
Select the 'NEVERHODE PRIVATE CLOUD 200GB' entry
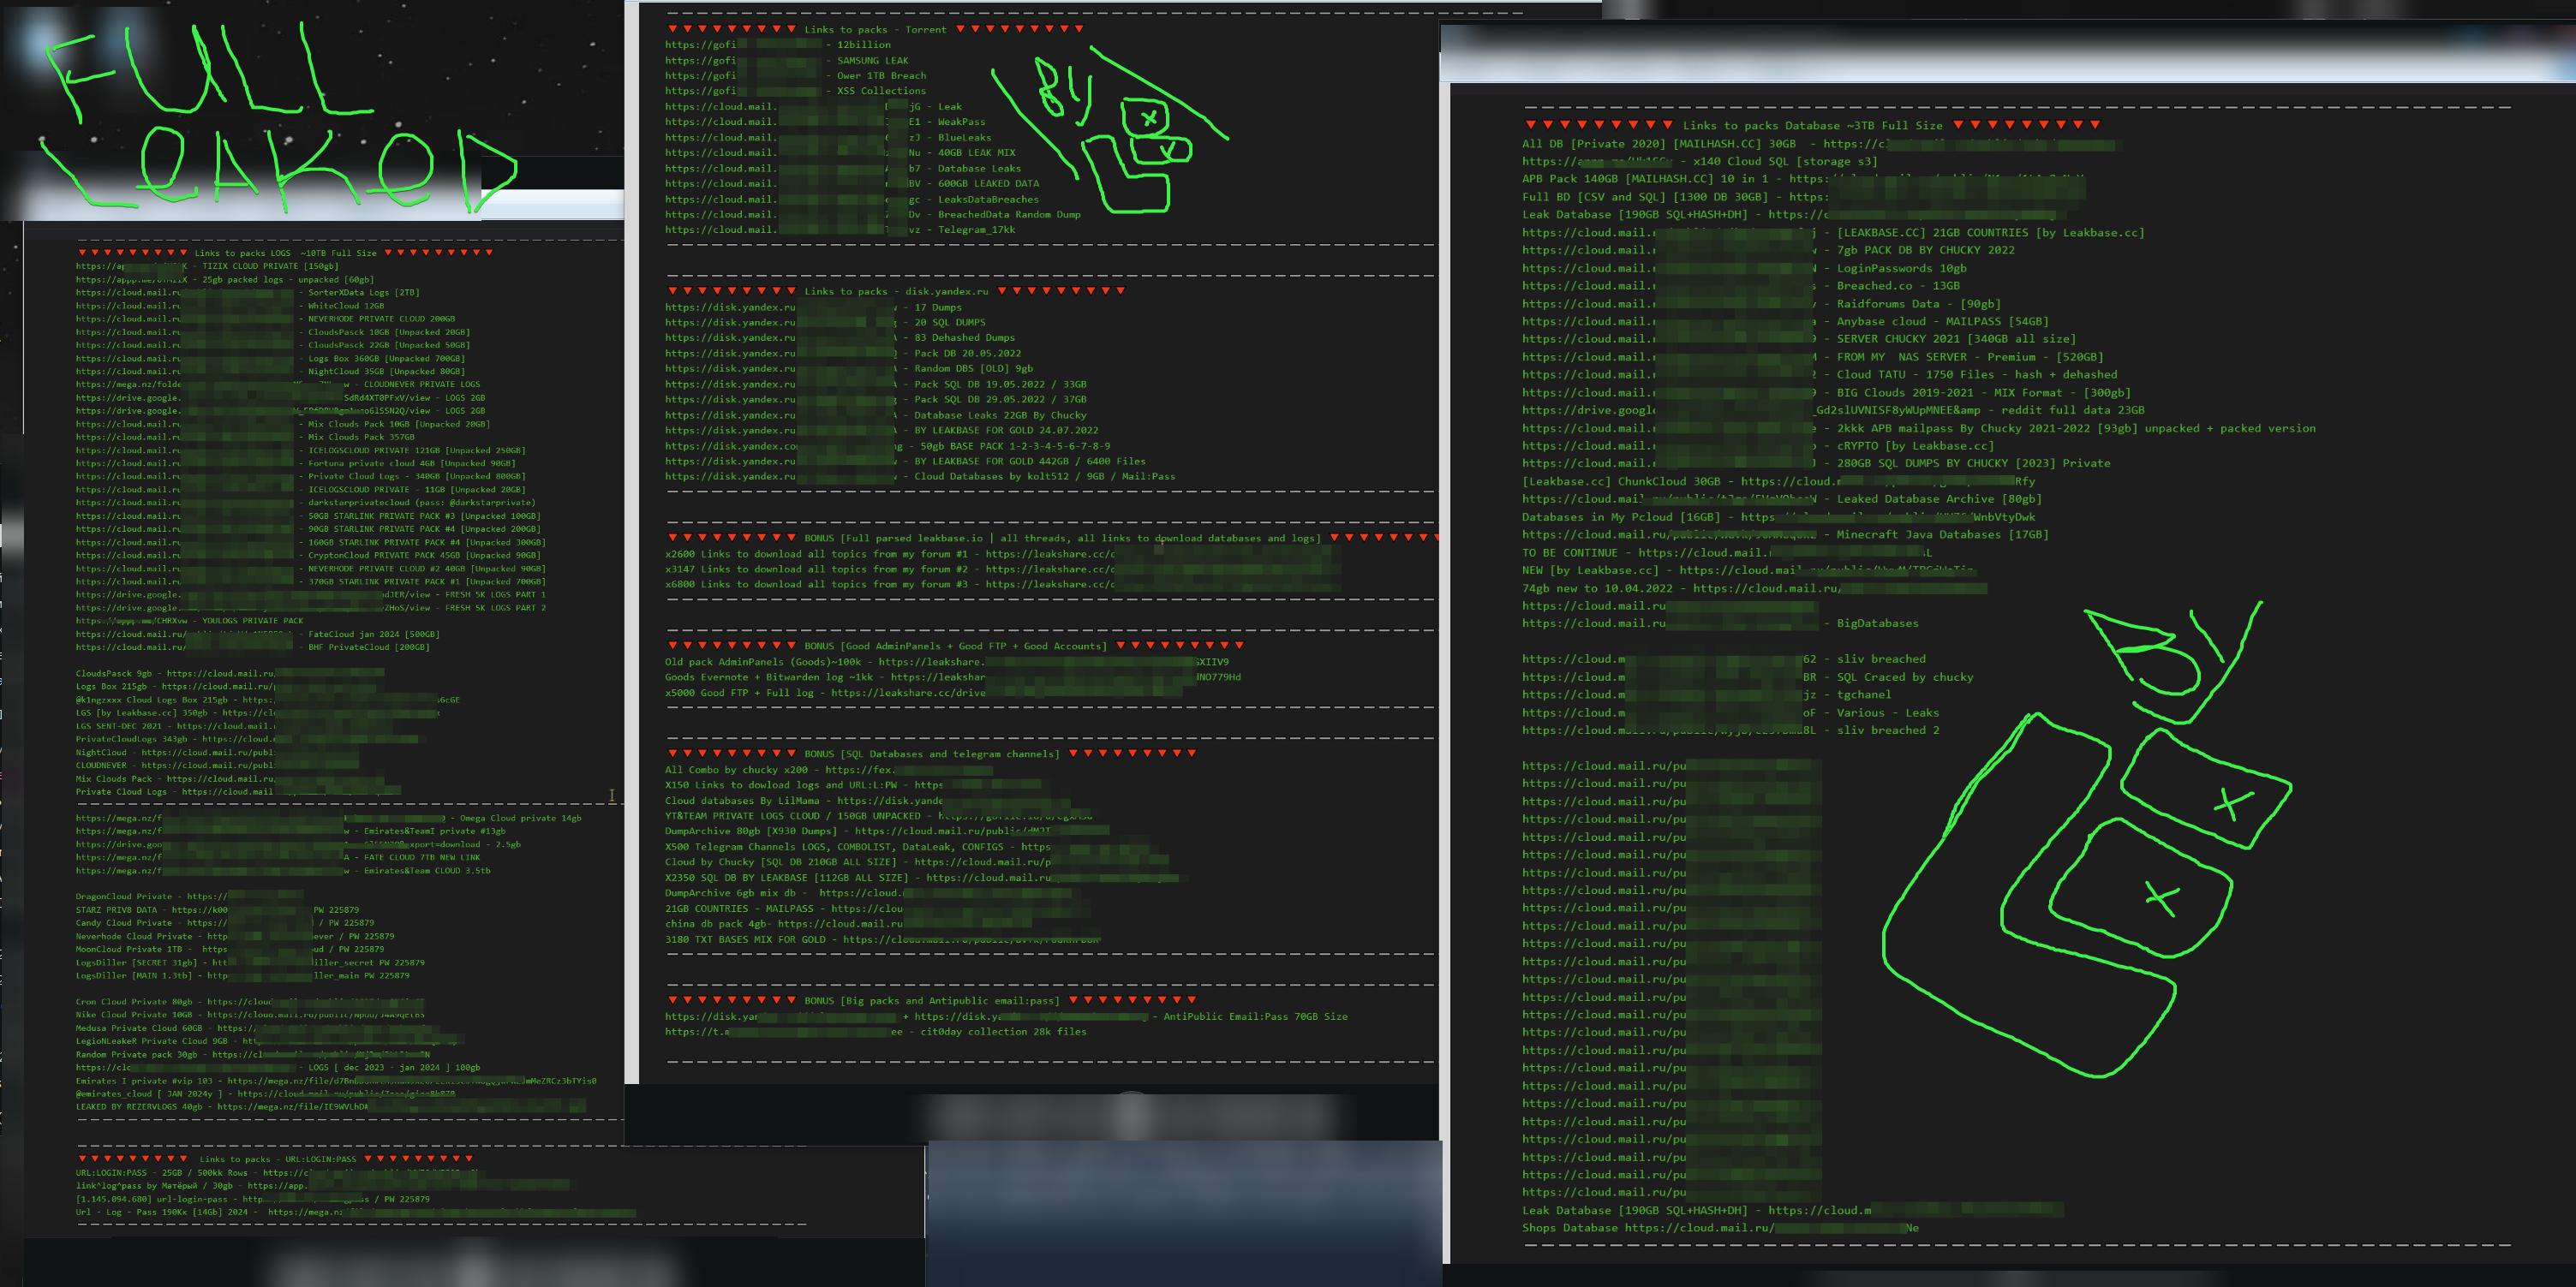265,319
